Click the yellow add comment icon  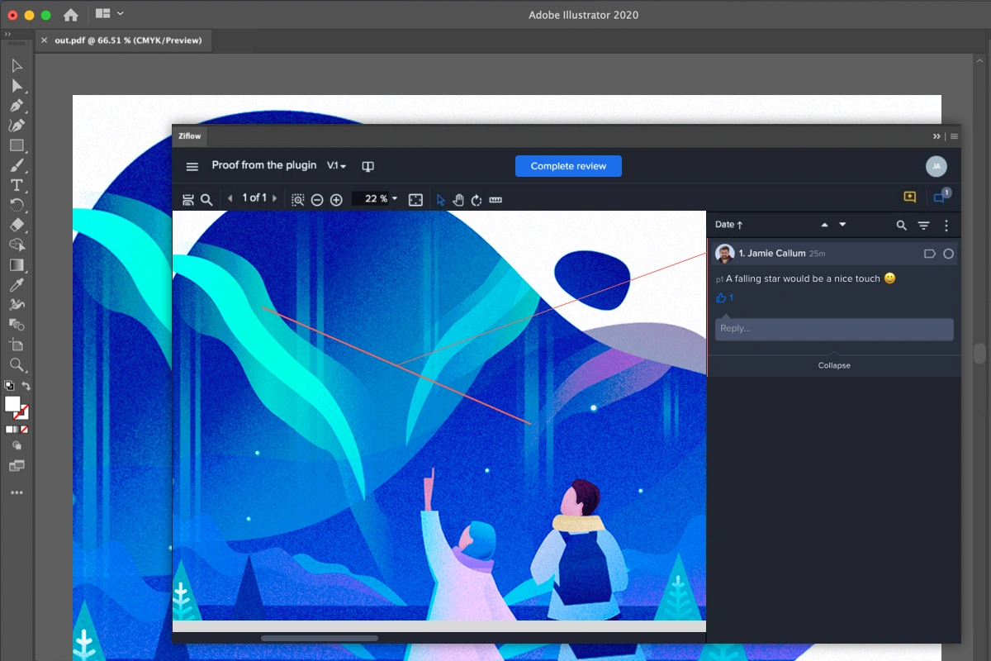pos(909,197)
